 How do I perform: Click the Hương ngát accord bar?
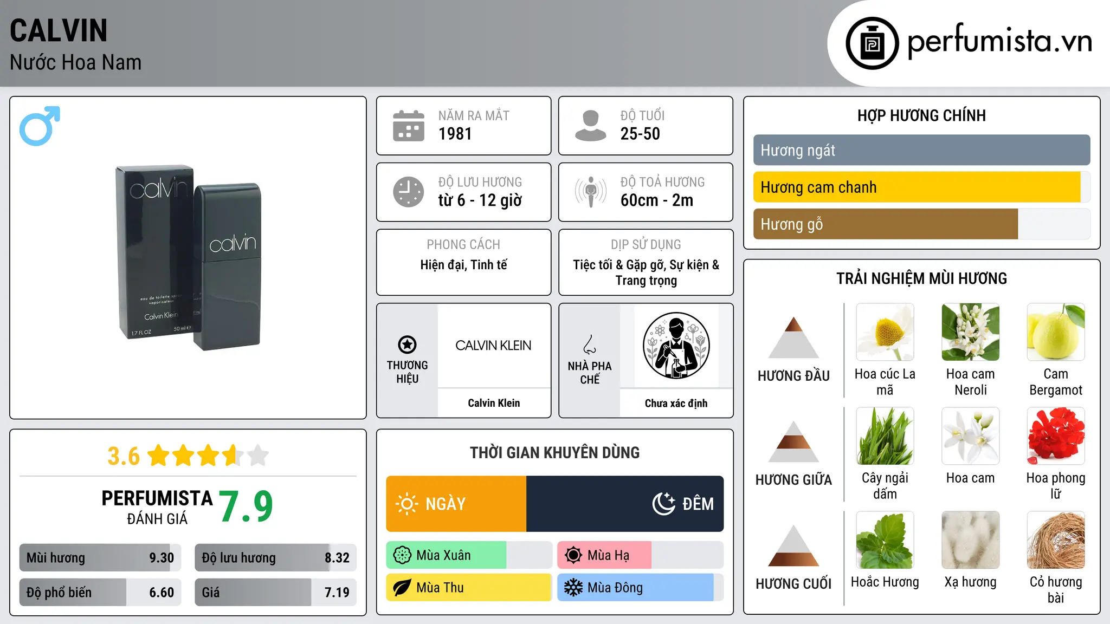point(921,150)
